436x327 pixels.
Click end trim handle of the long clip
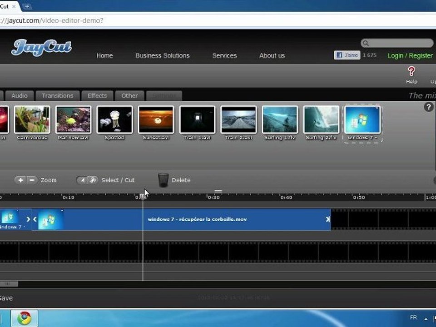(328, 219)
